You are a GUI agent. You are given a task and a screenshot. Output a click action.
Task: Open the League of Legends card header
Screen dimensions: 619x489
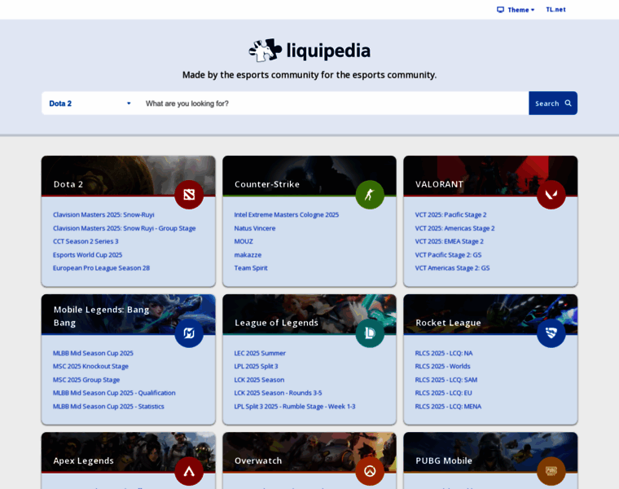(309, 315)
